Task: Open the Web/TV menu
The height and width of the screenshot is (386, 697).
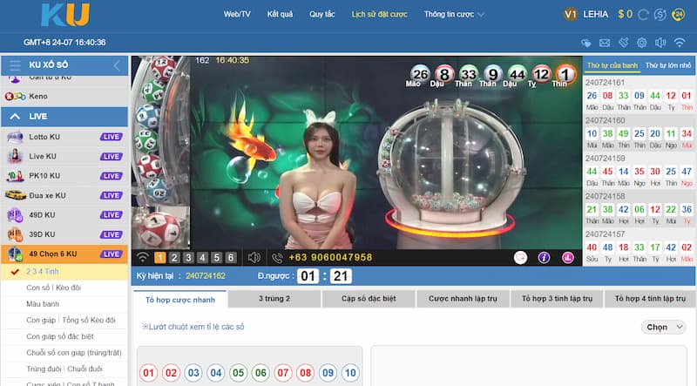Action: [237, 14]
